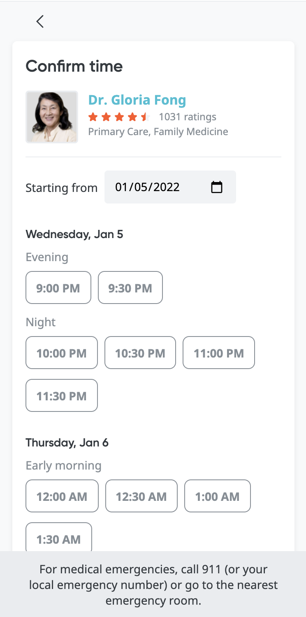The image size is (306, 617).
Task: Click the medical emergencies notice banner
Action: tap(153, 585)
